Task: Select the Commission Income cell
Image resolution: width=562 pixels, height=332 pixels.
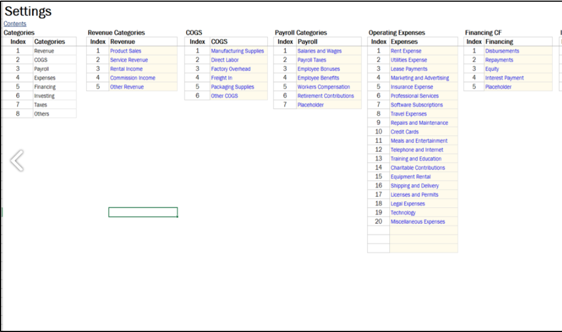Action: click(x=132, y=78)
